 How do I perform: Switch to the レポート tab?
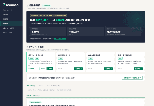[x=41, y=86]
